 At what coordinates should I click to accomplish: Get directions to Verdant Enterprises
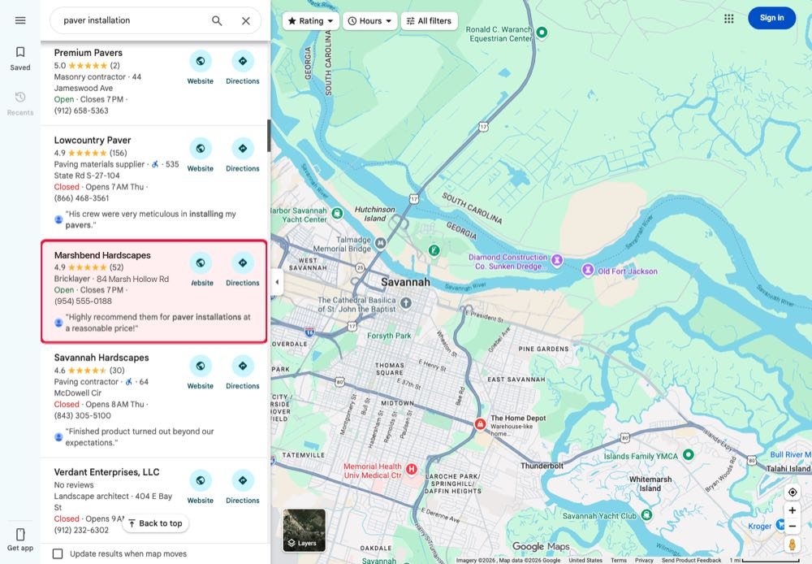(242, 480)
